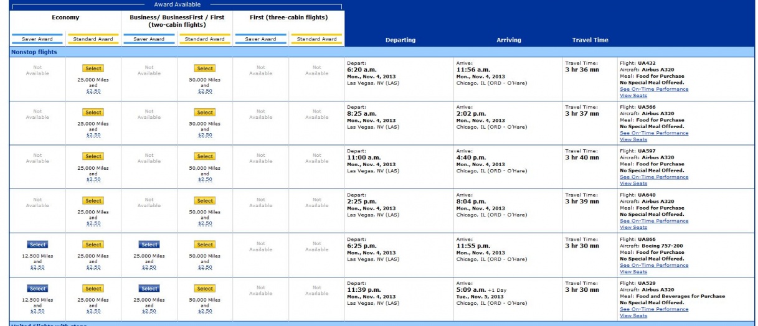
Task: Click the Departing column header
Action: [400, 40]
